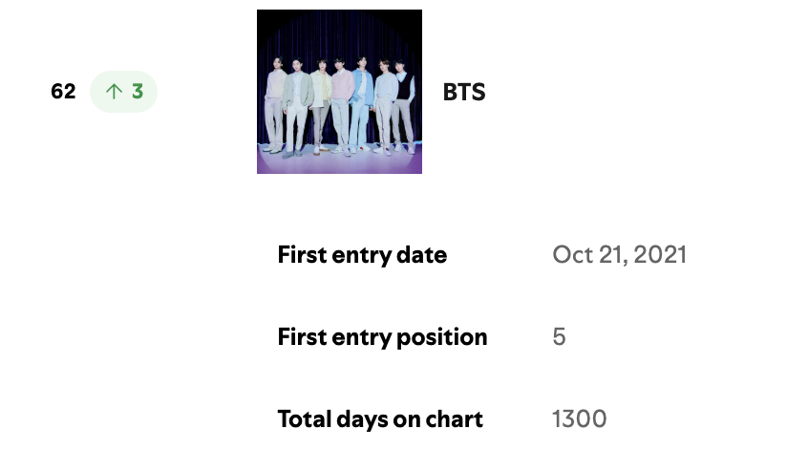Select the first entry position value 5
The width and height of the screenshot is (787, 472).
[559, 337]
